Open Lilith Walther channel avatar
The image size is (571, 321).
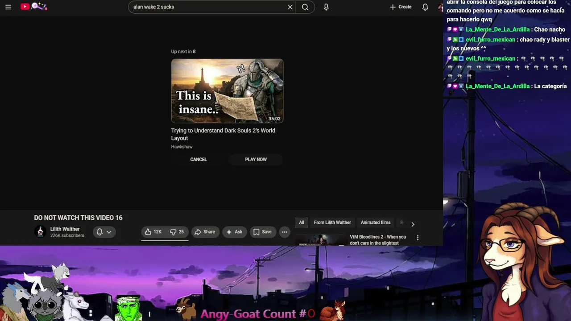pos(40,232)
